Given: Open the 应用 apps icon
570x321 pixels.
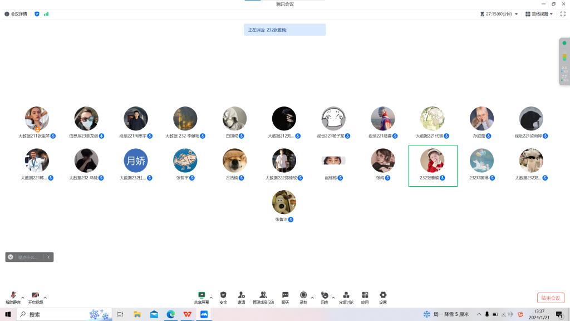Looking at the screenshot, I should point(365,296).
